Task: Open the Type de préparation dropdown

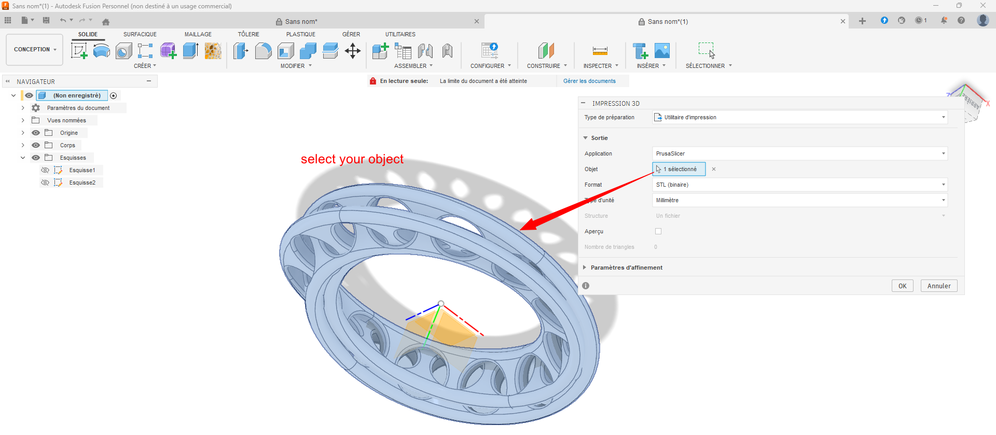Action: click(800, 117)
